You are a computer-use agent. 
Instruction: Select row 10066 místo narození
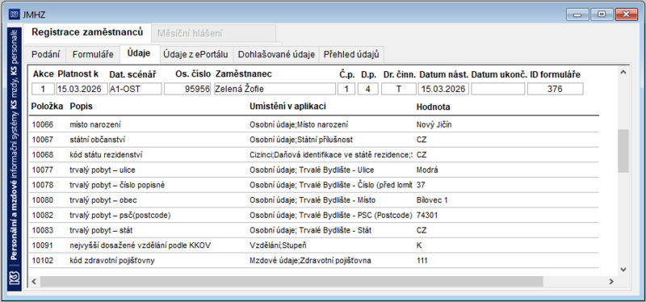[x=313, y=124]
